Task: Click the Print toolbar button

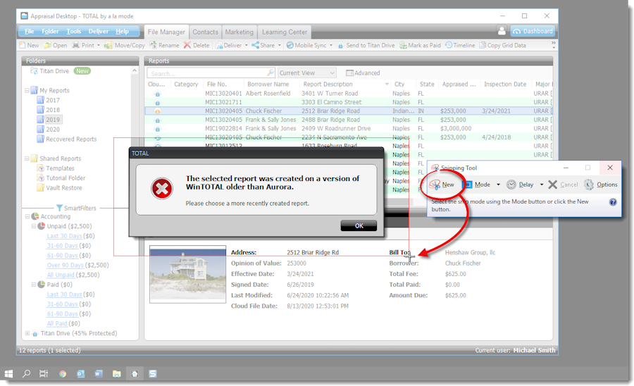Action: (83, 45)
